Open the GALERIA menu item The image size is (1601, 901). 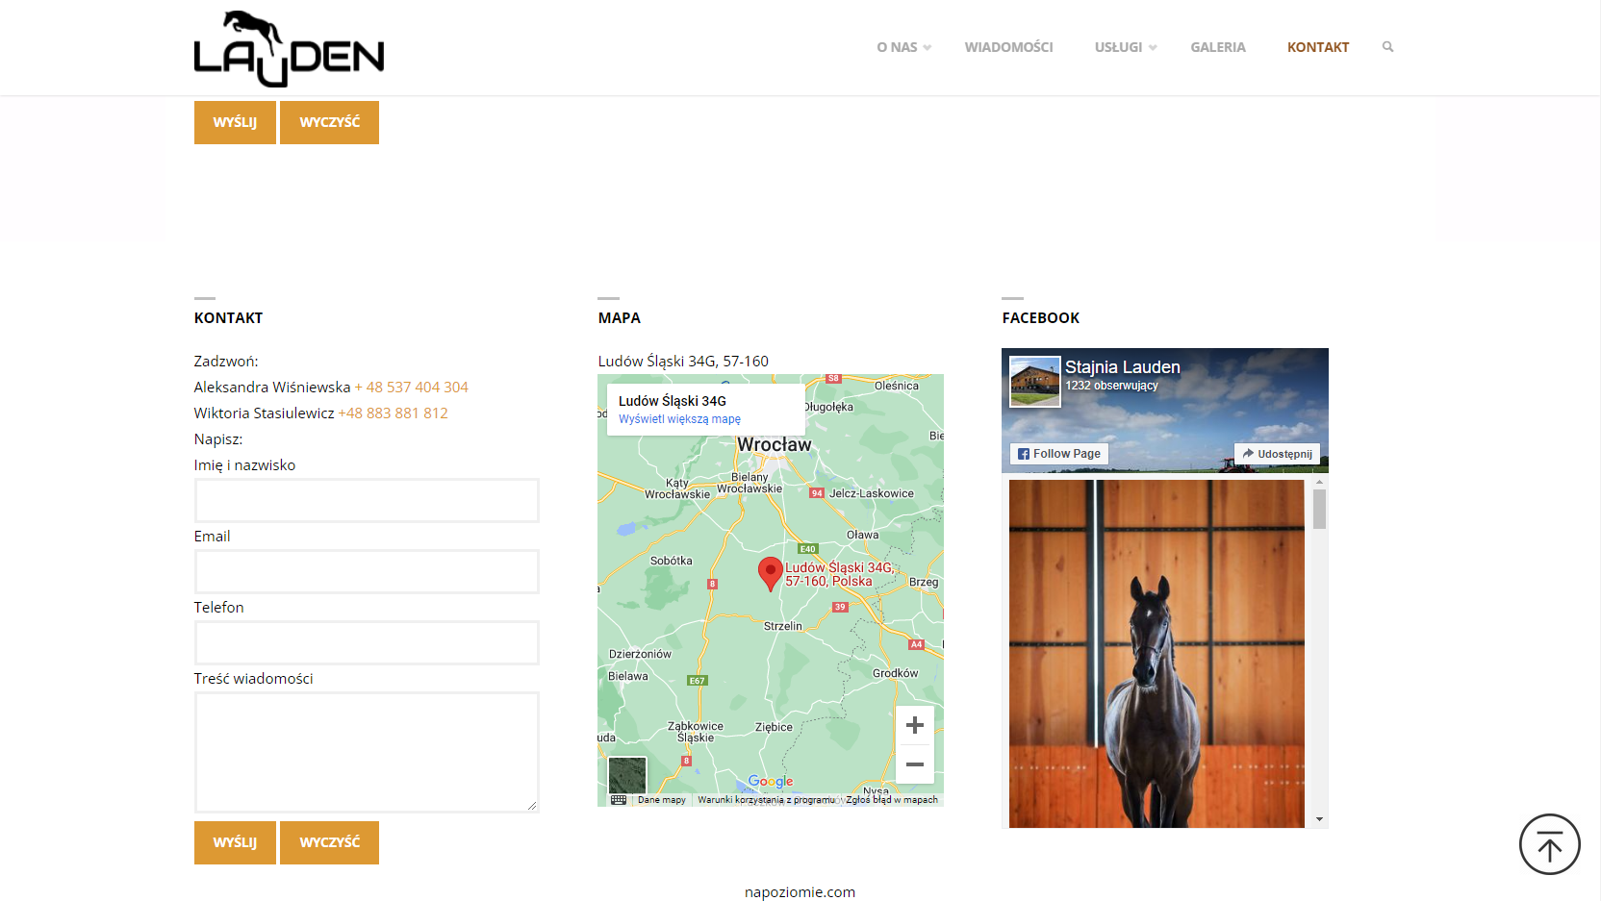[x=1217, y=47]
